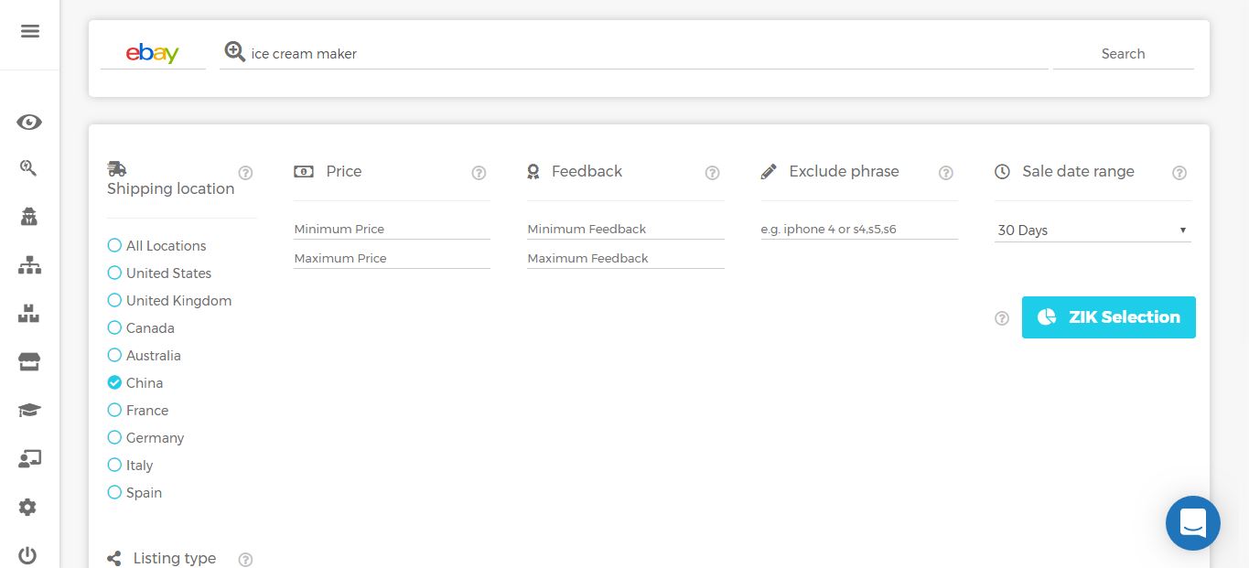Click the stacked boxes sidebar icon
Image resolution: width=1249 pixels, height=568 pixels.
[x=29, y=314]
